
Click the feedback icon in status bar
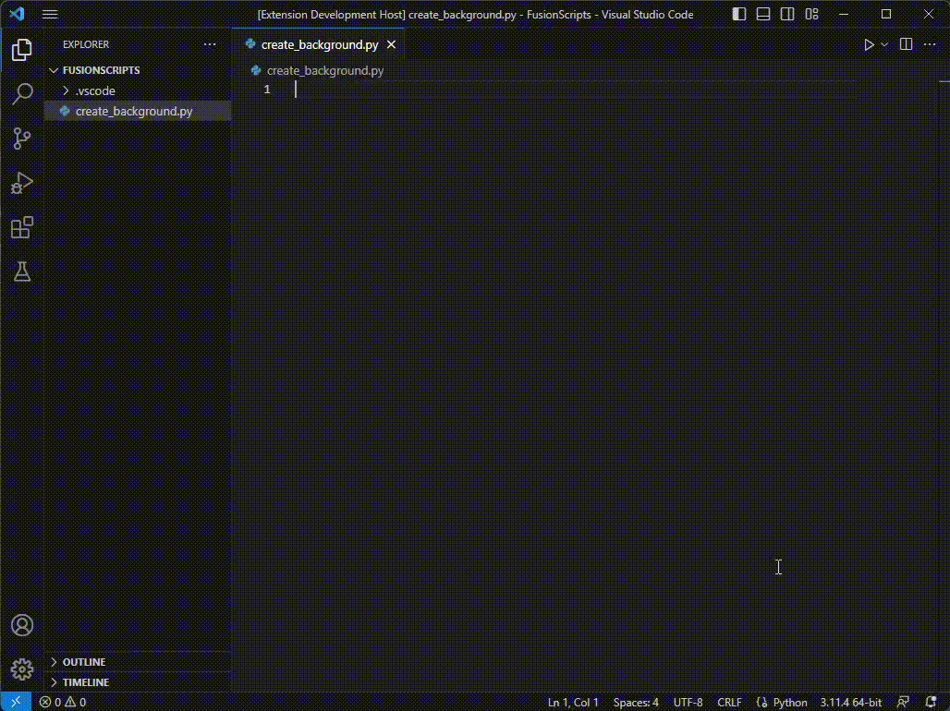[x=904, y=703]
